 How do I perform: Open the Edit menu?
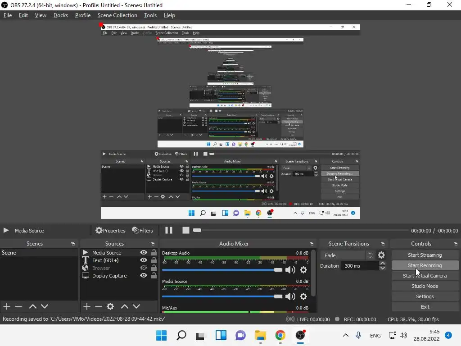point(23,15)
